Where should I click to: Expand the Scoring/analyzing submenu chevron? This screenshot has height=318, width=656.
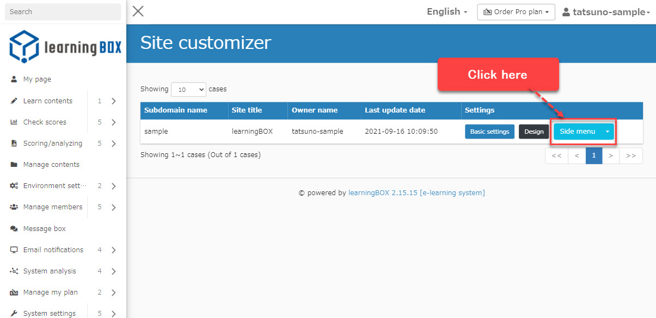(x=113, y=144)
